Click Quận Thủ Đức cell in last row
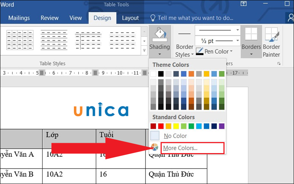This screenshot has height=184, width=294. (176, 176)
